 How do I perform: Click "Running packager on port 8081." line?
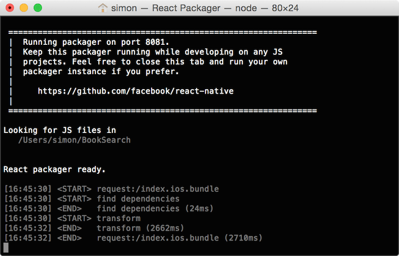[96, 42]
